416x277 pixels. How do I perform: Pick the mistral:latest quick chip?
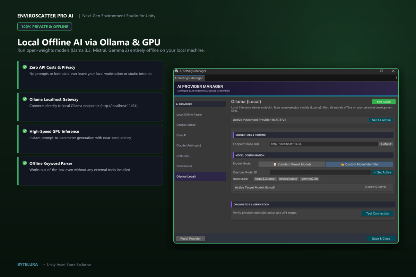[288, 179]
